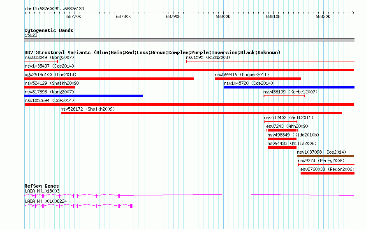Select the esv7243 (Ahn2009) red bar
This screenshot has height=229, width=366.
coord(282,130)
